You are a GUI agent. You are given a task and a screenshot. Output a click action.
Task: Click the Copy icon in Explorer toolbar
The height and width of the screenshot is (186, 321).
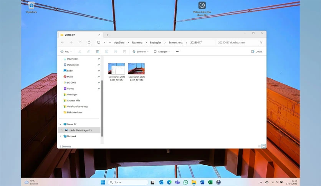(89, 51)
